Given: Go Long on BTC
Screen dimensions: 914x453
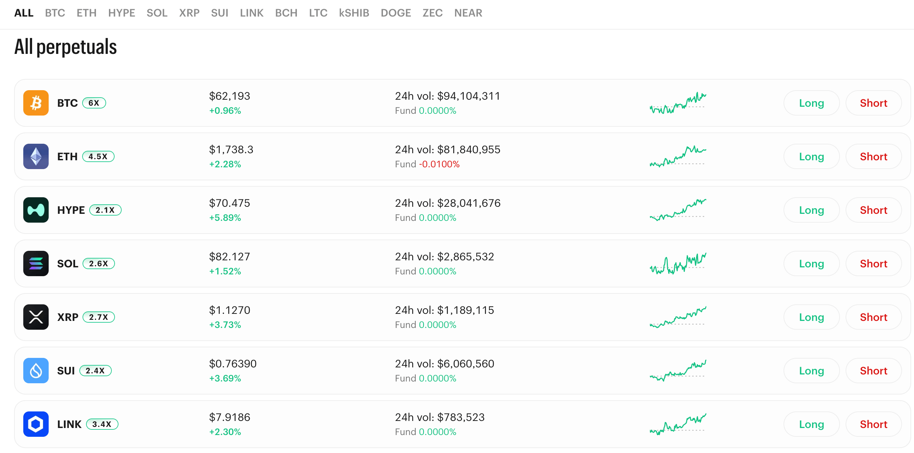Looking at the screenshot, I should click(x=811, y=103).
